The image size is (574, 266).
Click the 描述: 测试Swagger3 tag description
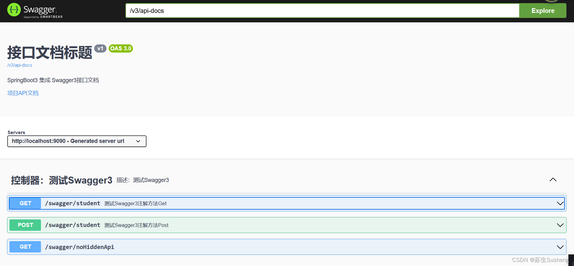point(143,180)
